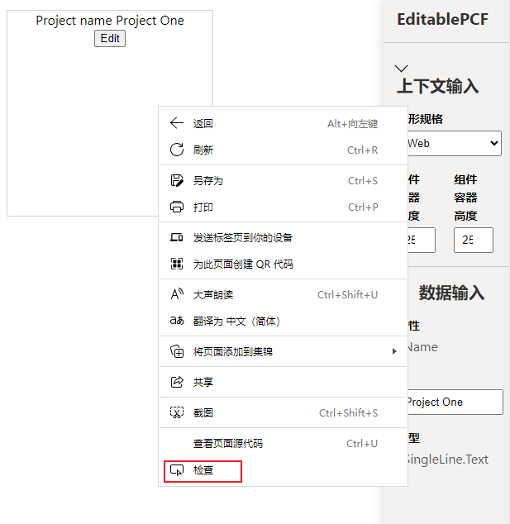
Task: Click the 组件 容器 高度 label
Action: pyautogui.click(x=465, y=198)
